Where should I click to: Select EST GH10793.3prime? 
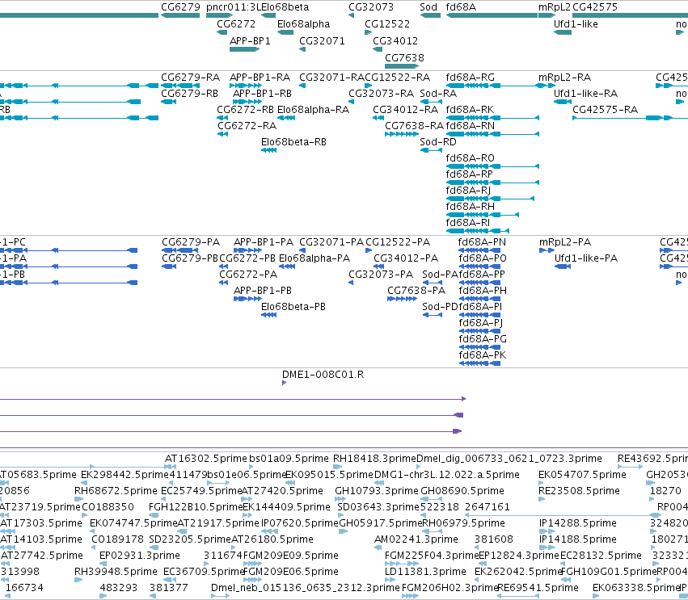[377, 491]
